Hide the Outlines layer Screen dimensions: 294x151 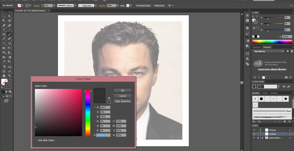(x=254, y=134)
